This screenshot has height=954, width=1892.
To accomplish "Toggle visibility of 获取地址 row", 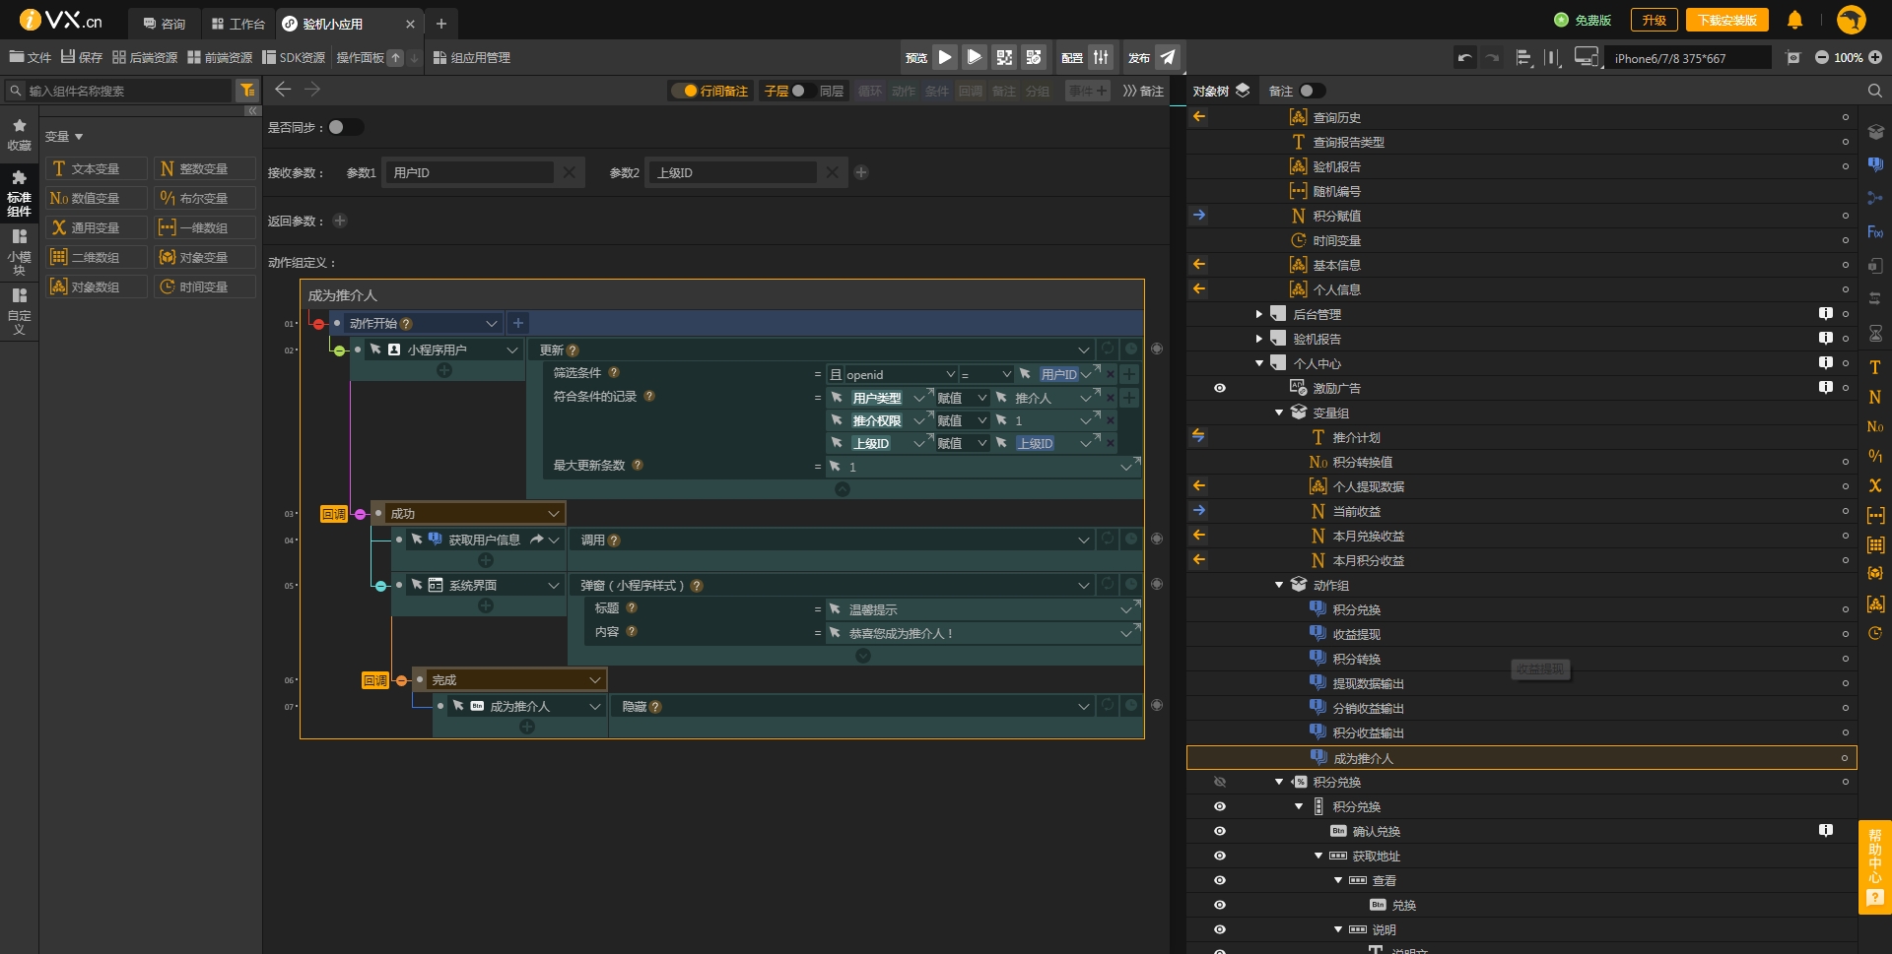I will 1220,856.
